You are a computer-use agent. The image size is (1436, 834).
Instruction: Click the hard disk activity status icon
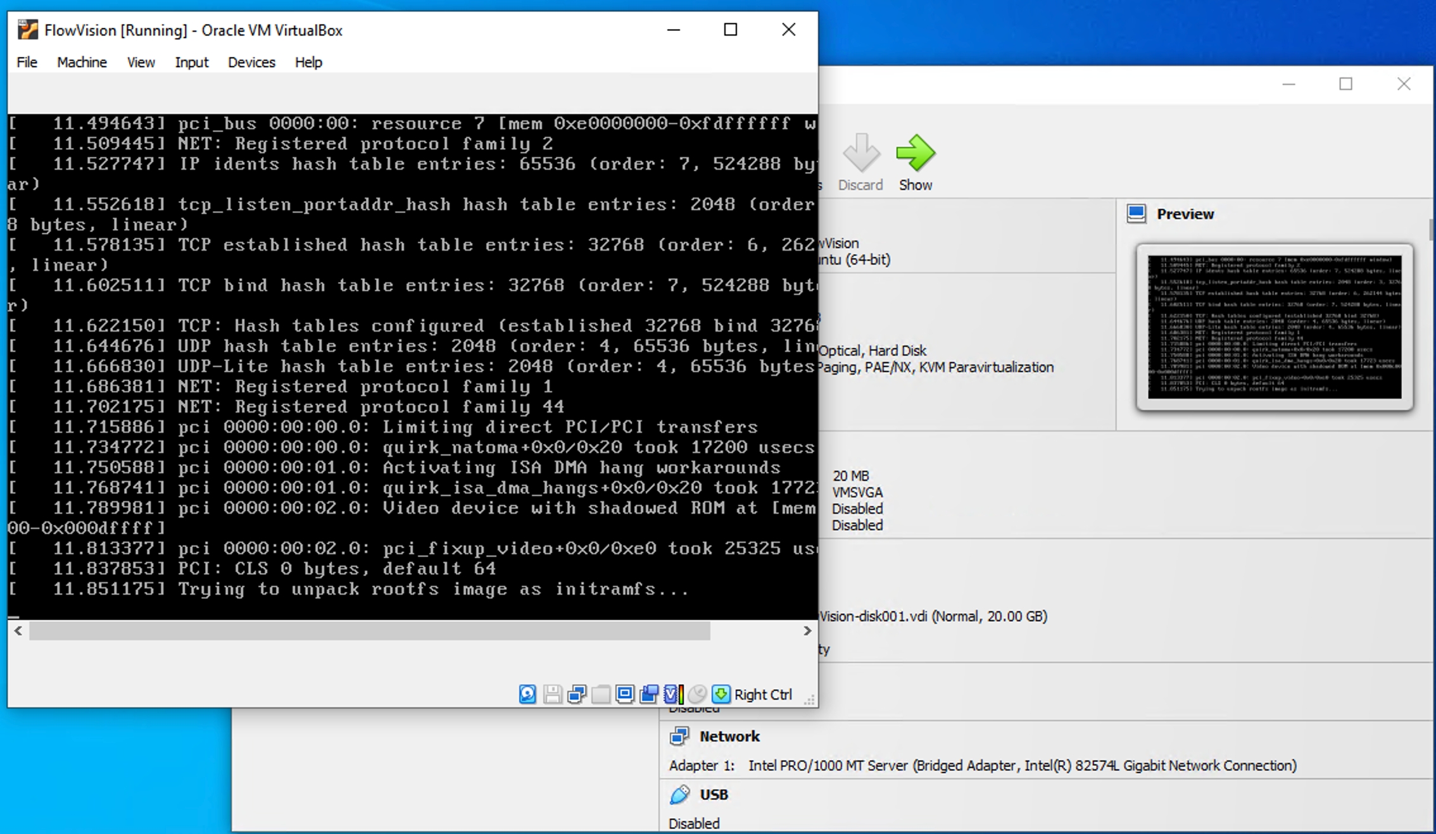(x=527, y=694)
